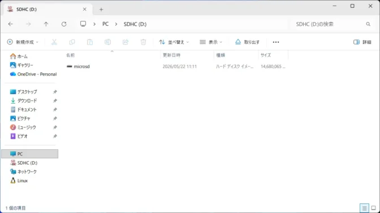380x213 pixels.
Task: Click the pin icon beside ミュージック
Action: coord(55,127)
